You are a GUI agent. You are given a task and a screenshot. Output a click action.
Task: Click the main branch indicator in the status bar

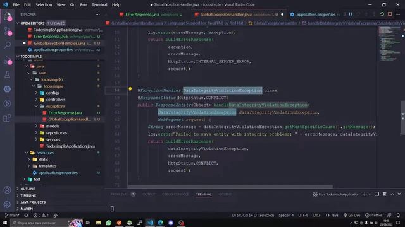[12, 215]
